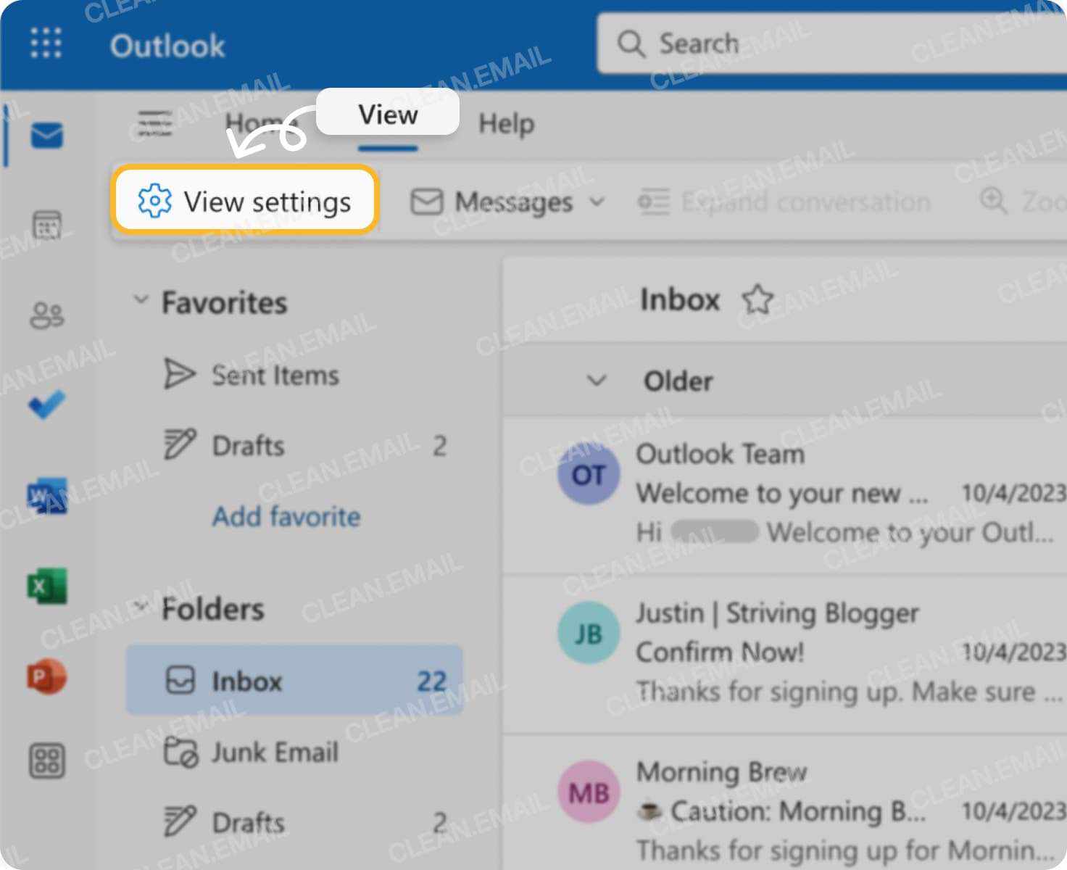The height and width of the screenshot is (870, 1067).
Task: Click Add favorite
Action: [x=286, y=516]
